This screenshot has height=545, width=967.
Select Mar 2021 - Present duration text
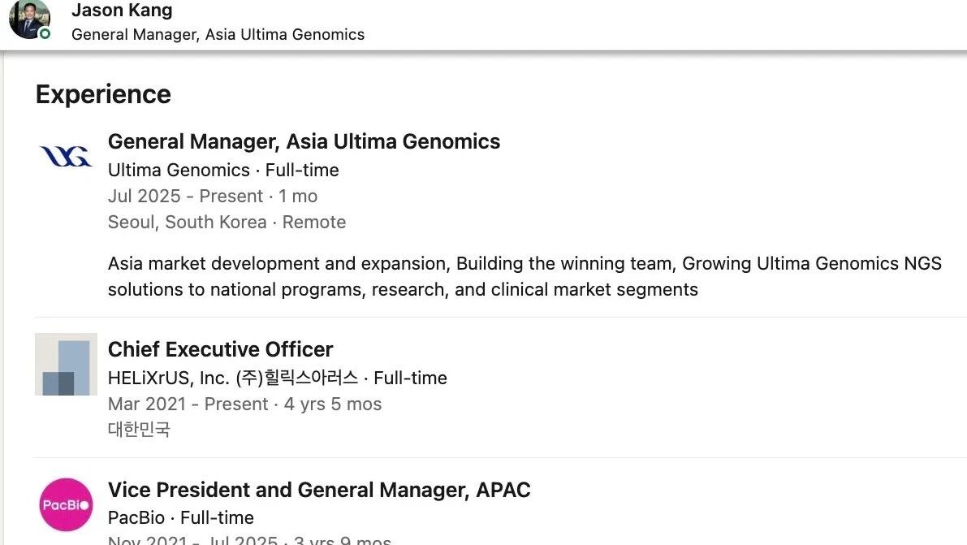tap(245, 404)
